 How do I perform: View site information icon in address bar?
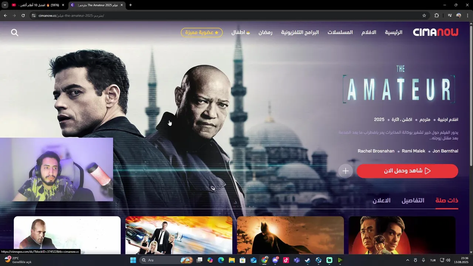point(33,16)
